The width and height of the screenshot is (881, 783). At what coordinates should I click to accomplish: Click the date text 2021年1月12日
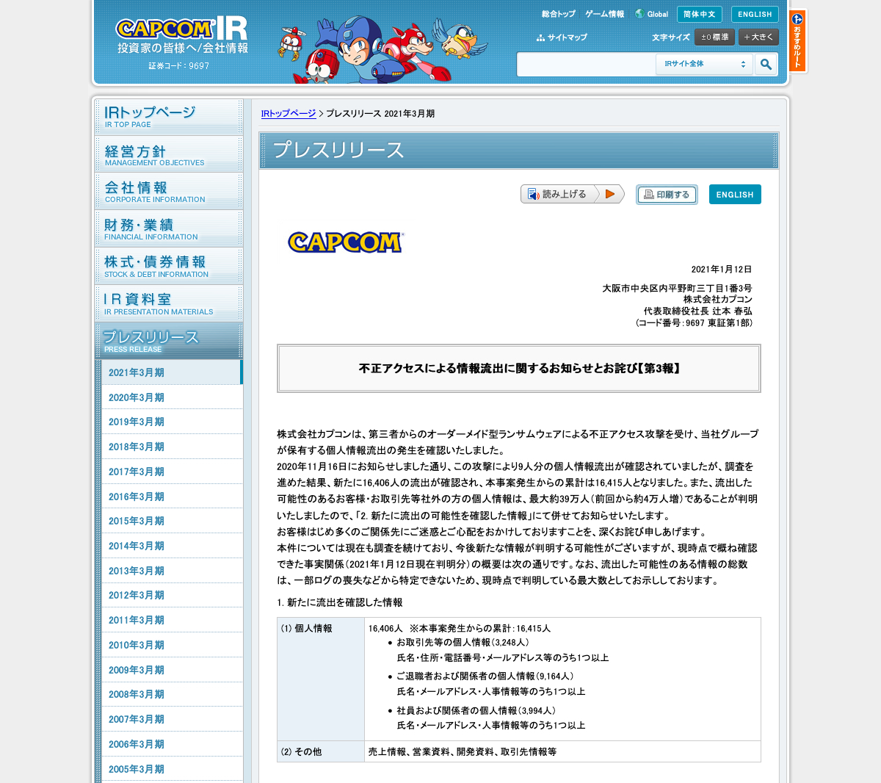click(721, 270)
